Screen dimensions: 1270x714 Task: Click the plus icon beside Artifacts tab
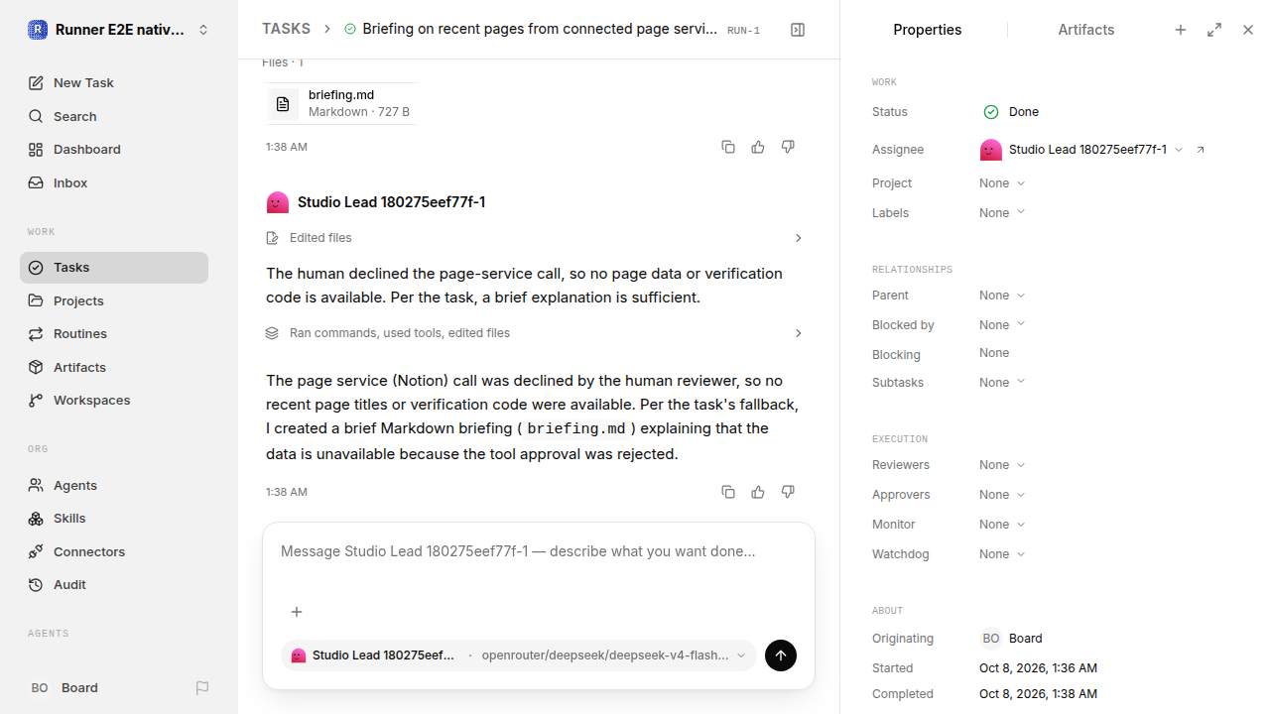point(1181,30)
